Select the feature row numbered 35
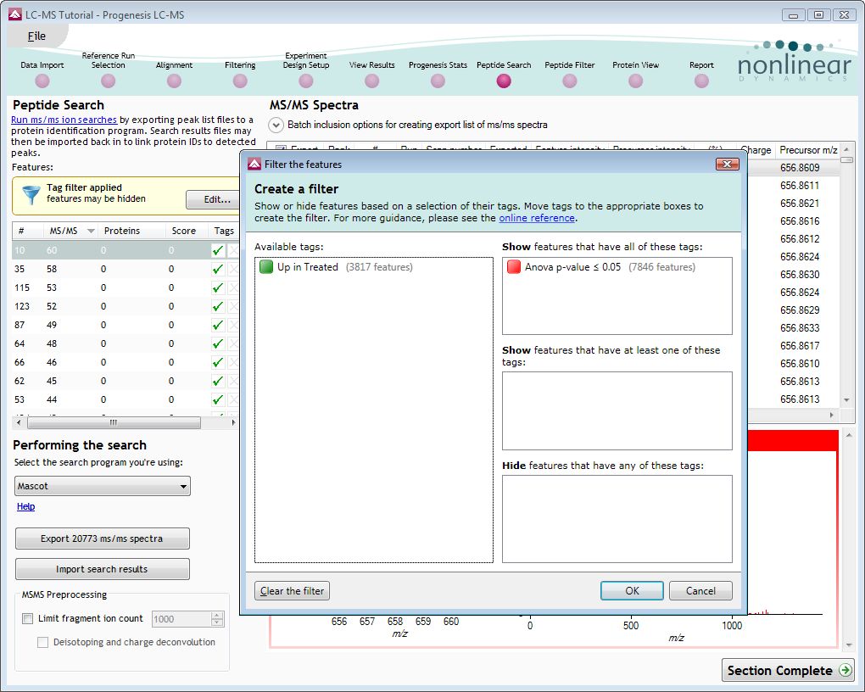Image resolution: width=865 pixels, height=692 pixels. [126, 270]
